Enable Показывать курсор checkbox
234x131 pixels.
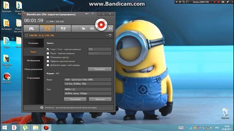point(48,57)
